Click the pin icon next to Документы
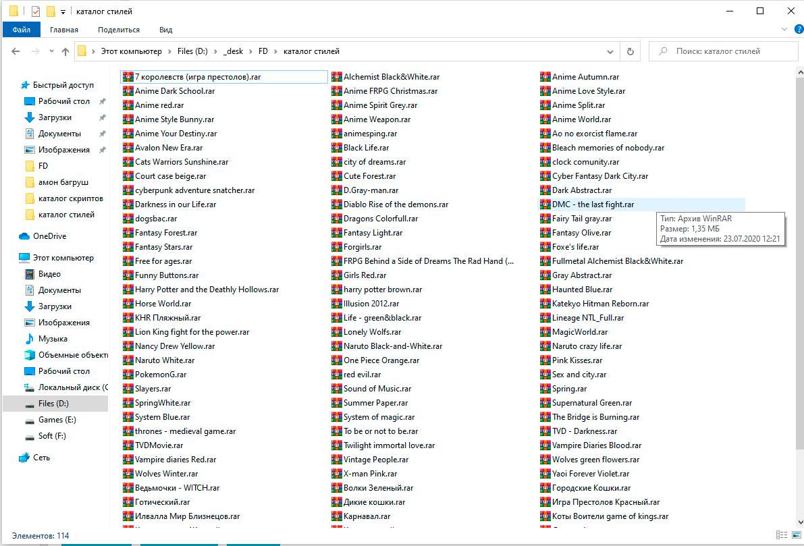Viewport: 804px width, 546px height. click(x=102, y=134)
